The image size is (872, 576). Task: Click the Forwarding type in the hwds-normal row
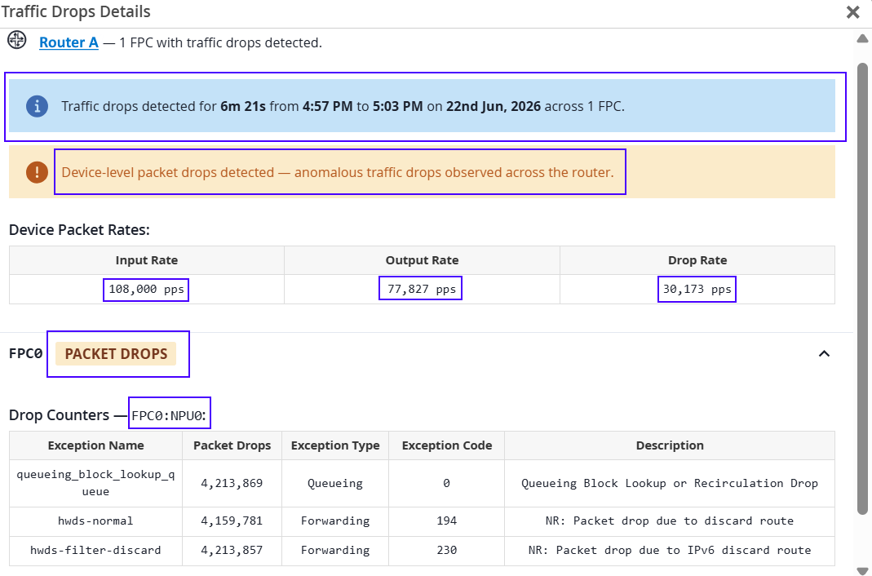point(335,521)
